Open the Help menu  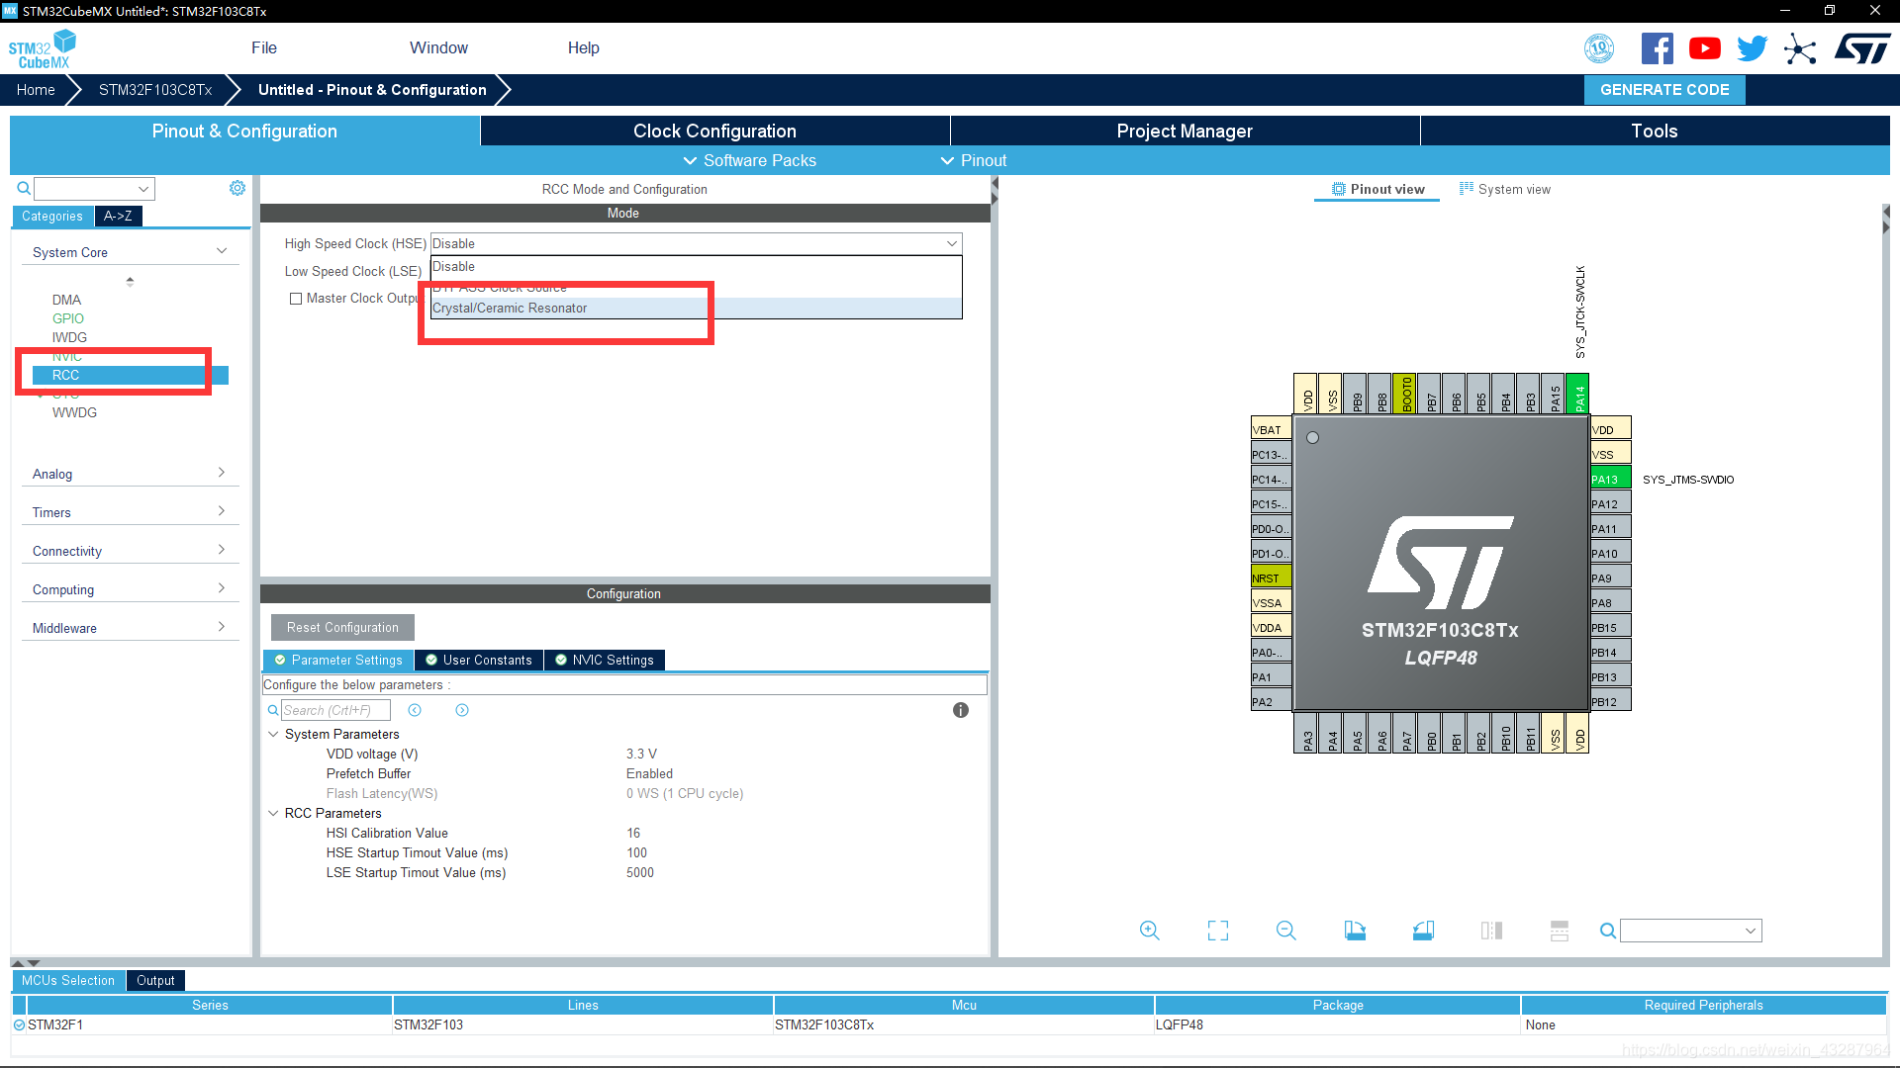click(x=583, y=47)
